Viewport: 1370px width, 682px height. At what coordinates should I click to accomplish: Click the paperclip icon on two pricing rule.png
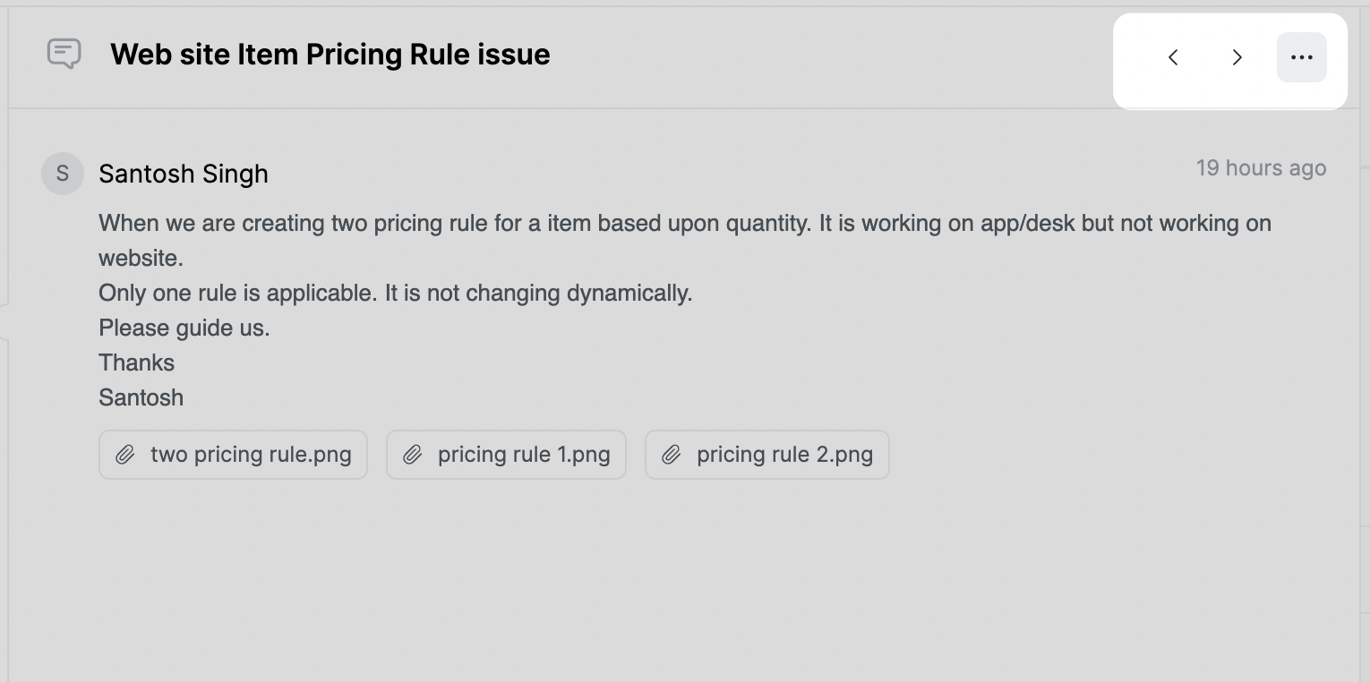124,454
